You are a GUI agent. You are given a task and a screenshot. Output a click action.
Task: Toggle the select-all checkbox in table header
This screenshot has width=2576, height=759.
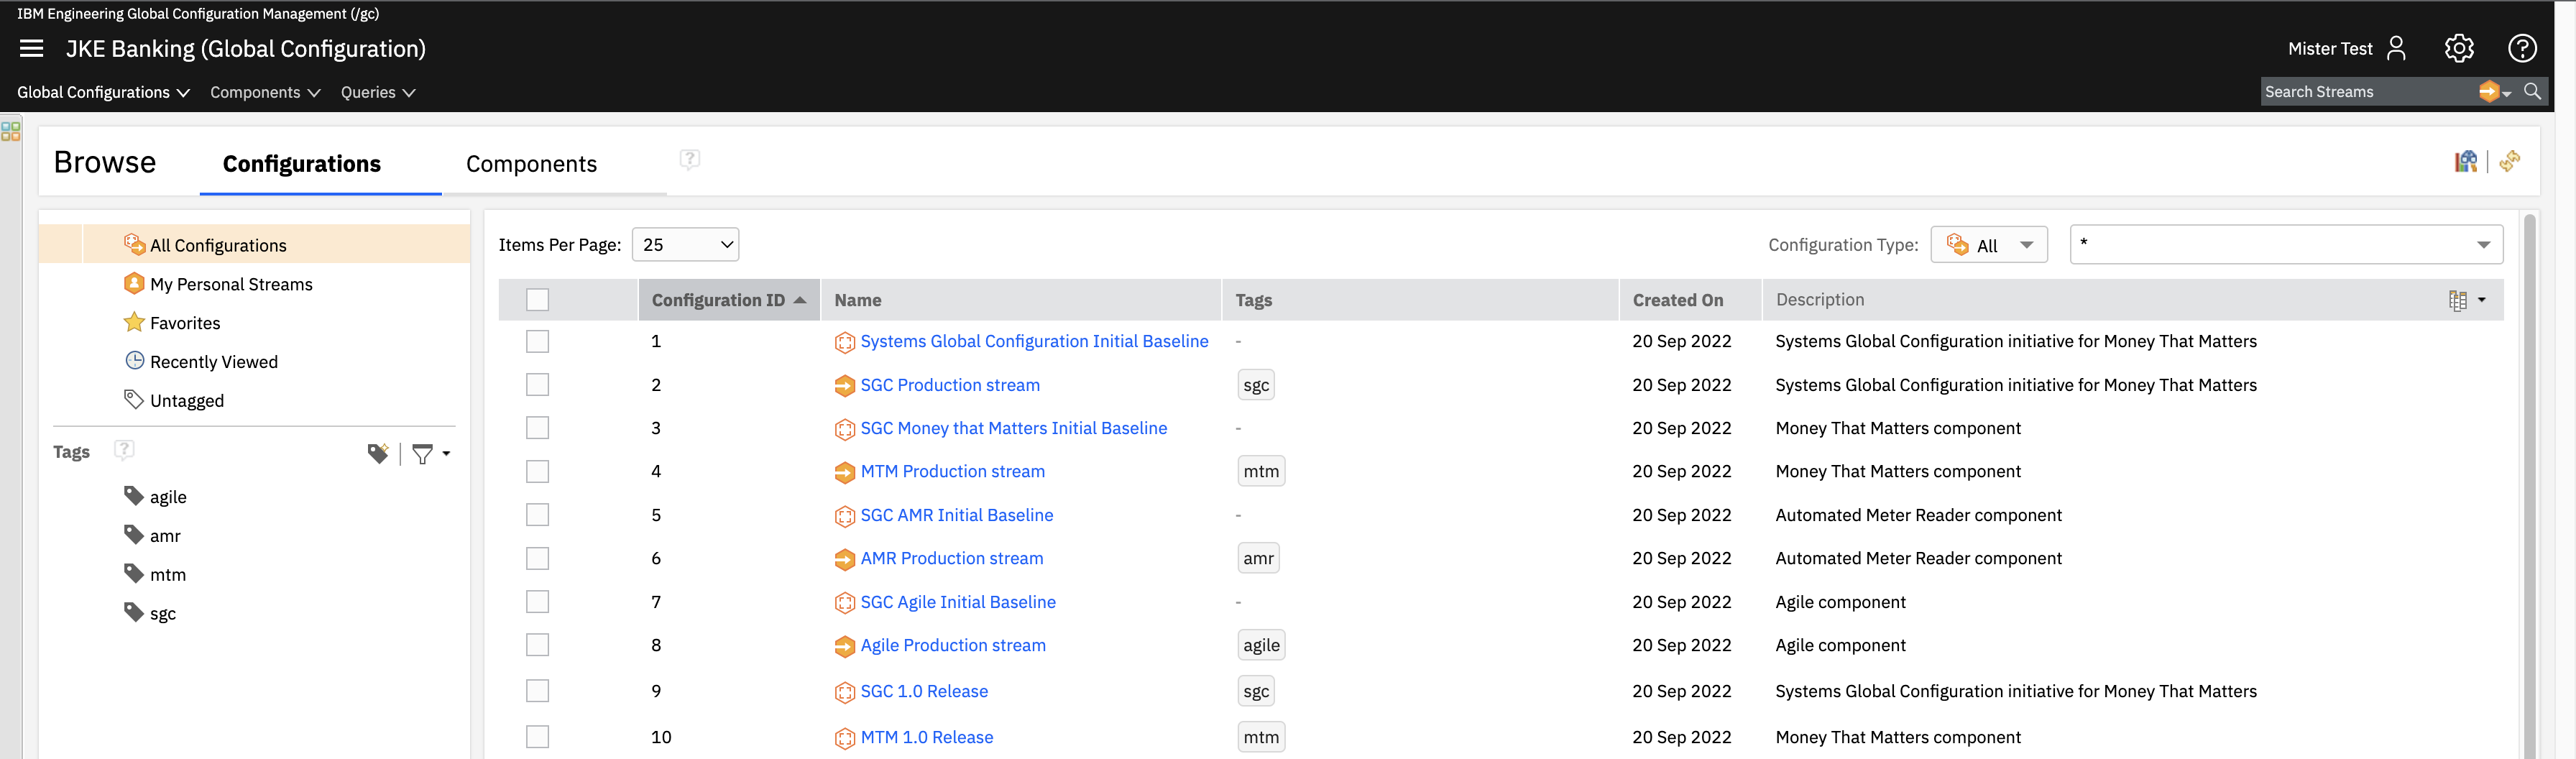[x=537, y=300]
